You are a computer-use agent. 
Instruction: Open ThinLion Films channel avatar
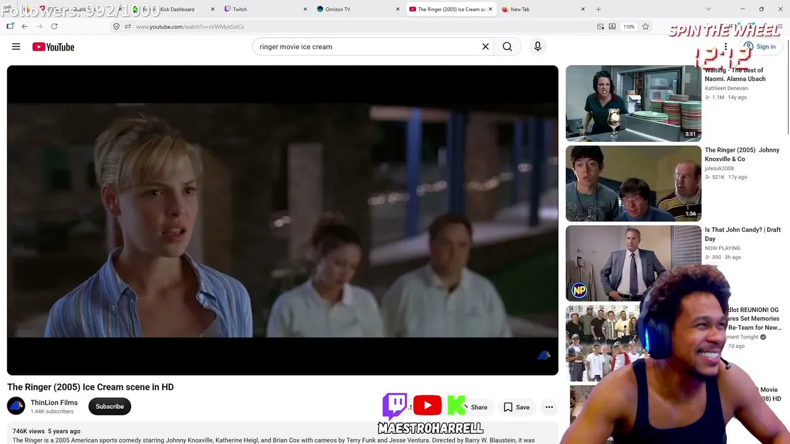coord(16,406)
